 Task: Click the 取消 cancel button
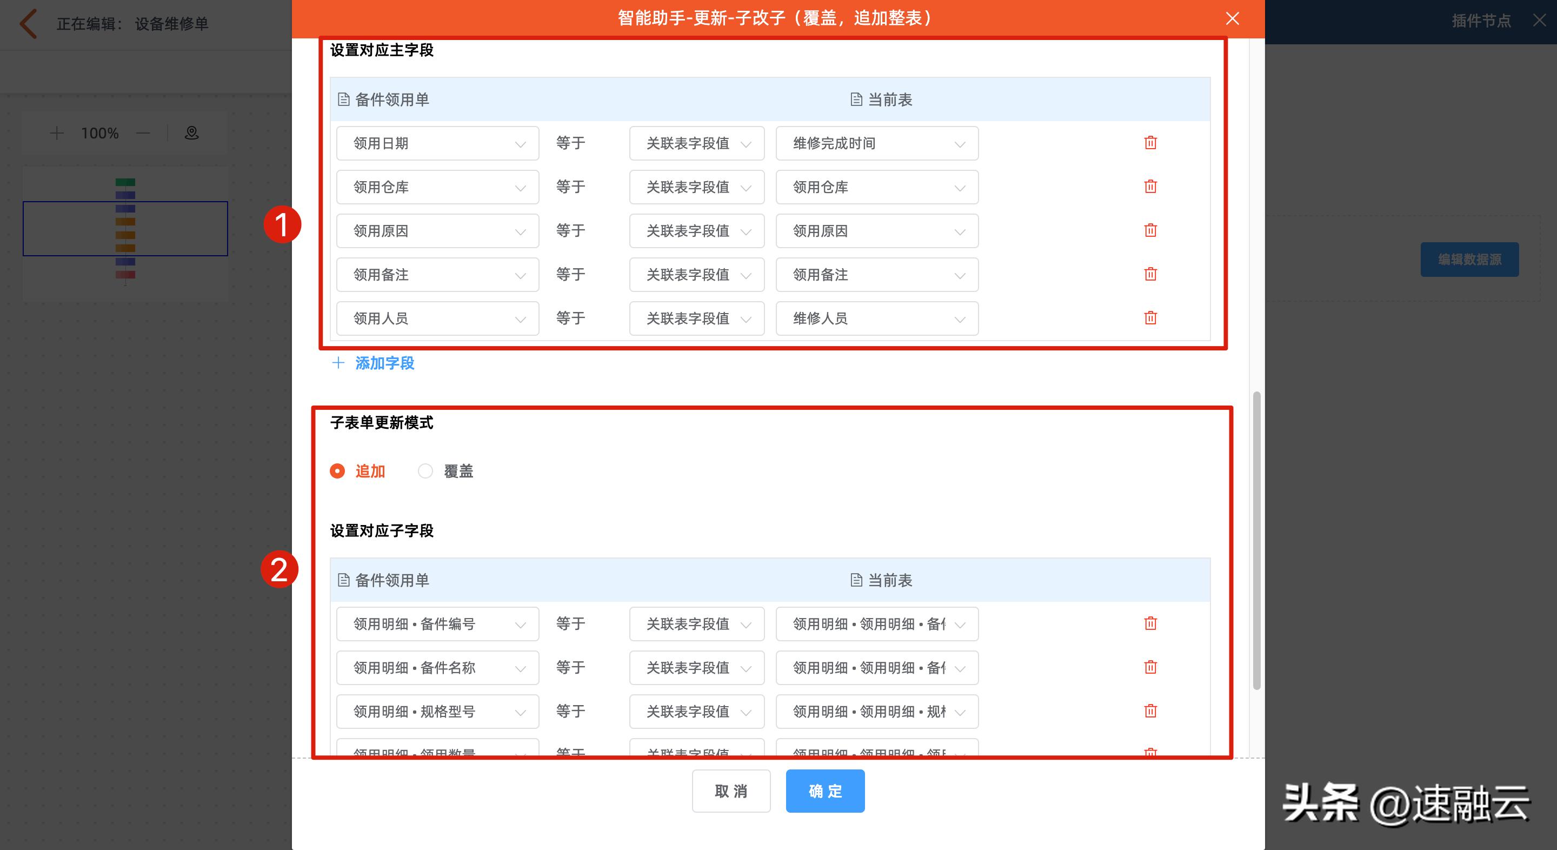(731, 791)
